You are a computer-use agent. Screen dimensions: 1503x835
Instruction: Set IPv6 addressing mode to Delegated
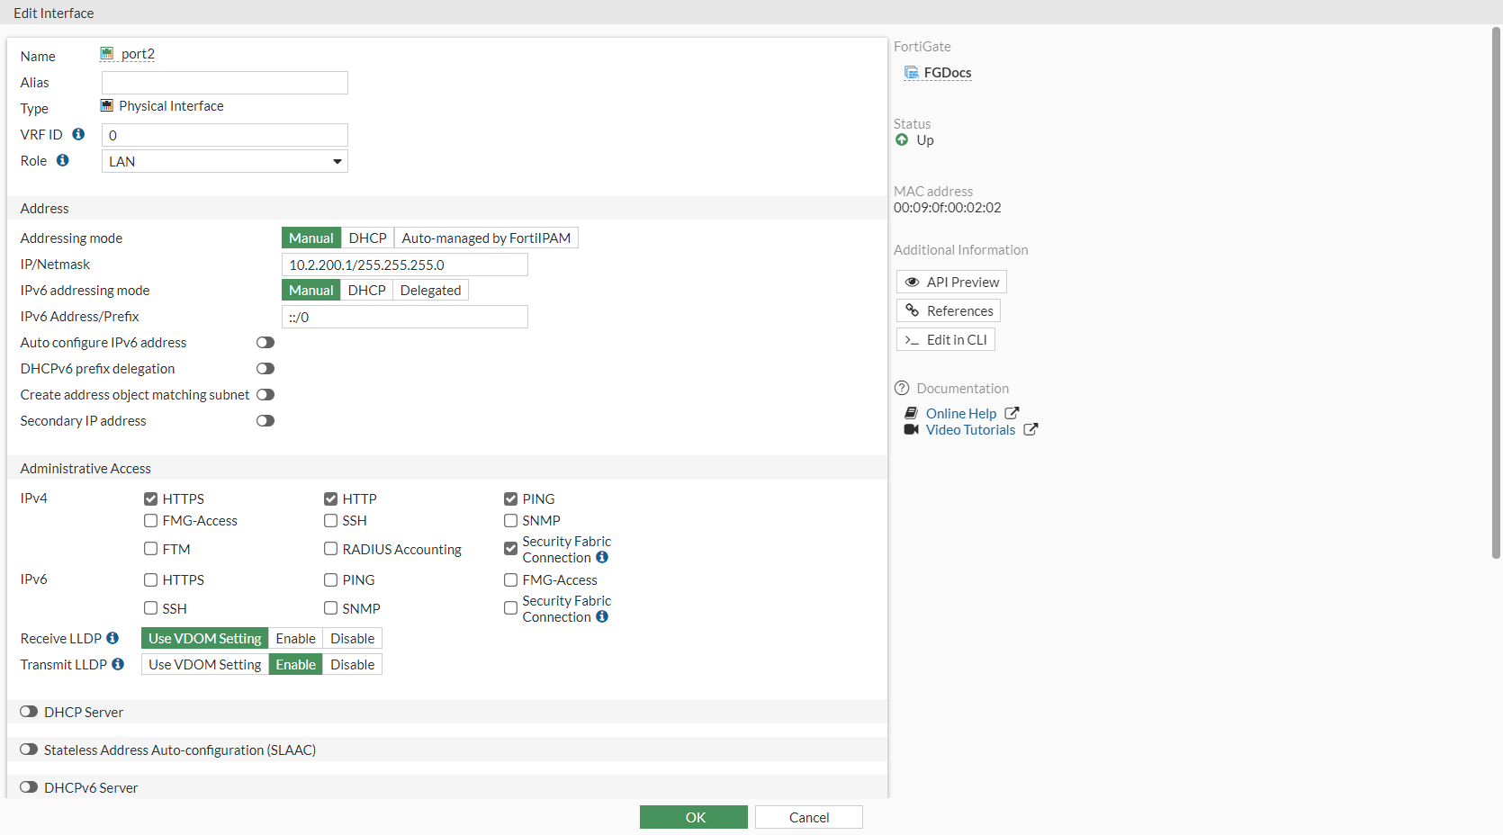[430, 290]
